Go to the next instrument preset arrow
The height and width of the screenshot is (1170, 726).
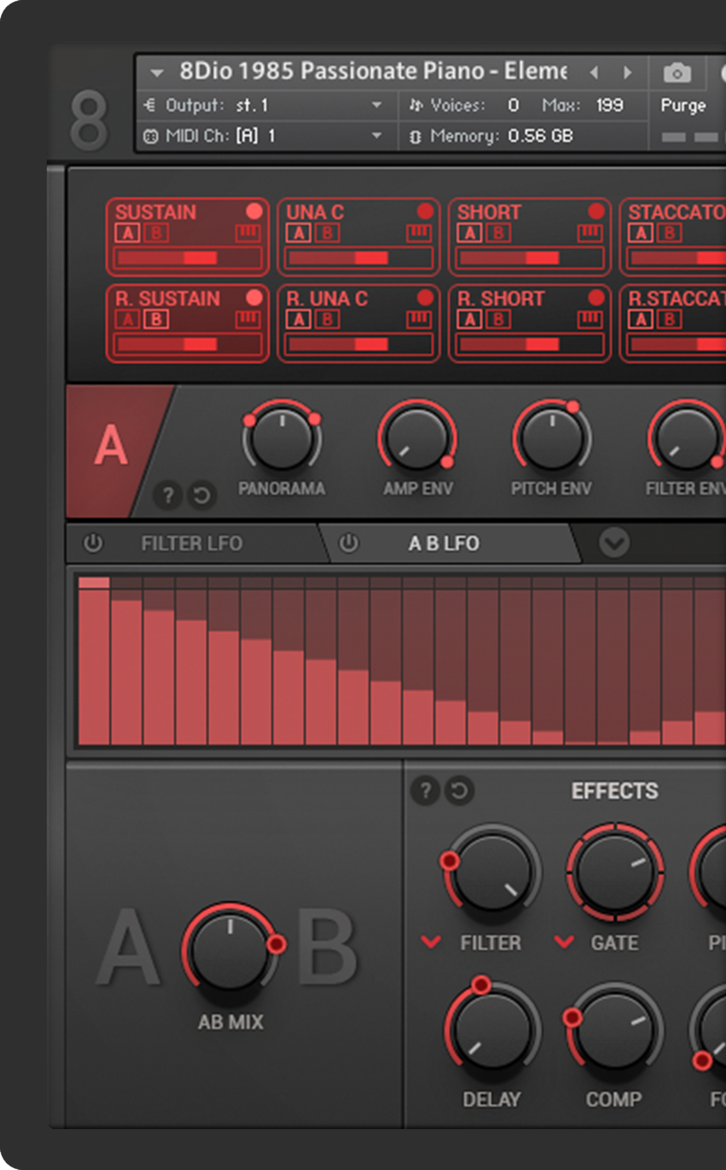point(627,72)
